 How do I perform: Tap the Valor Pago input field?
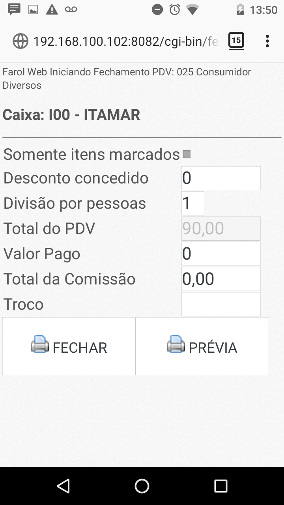coord(221,254)
